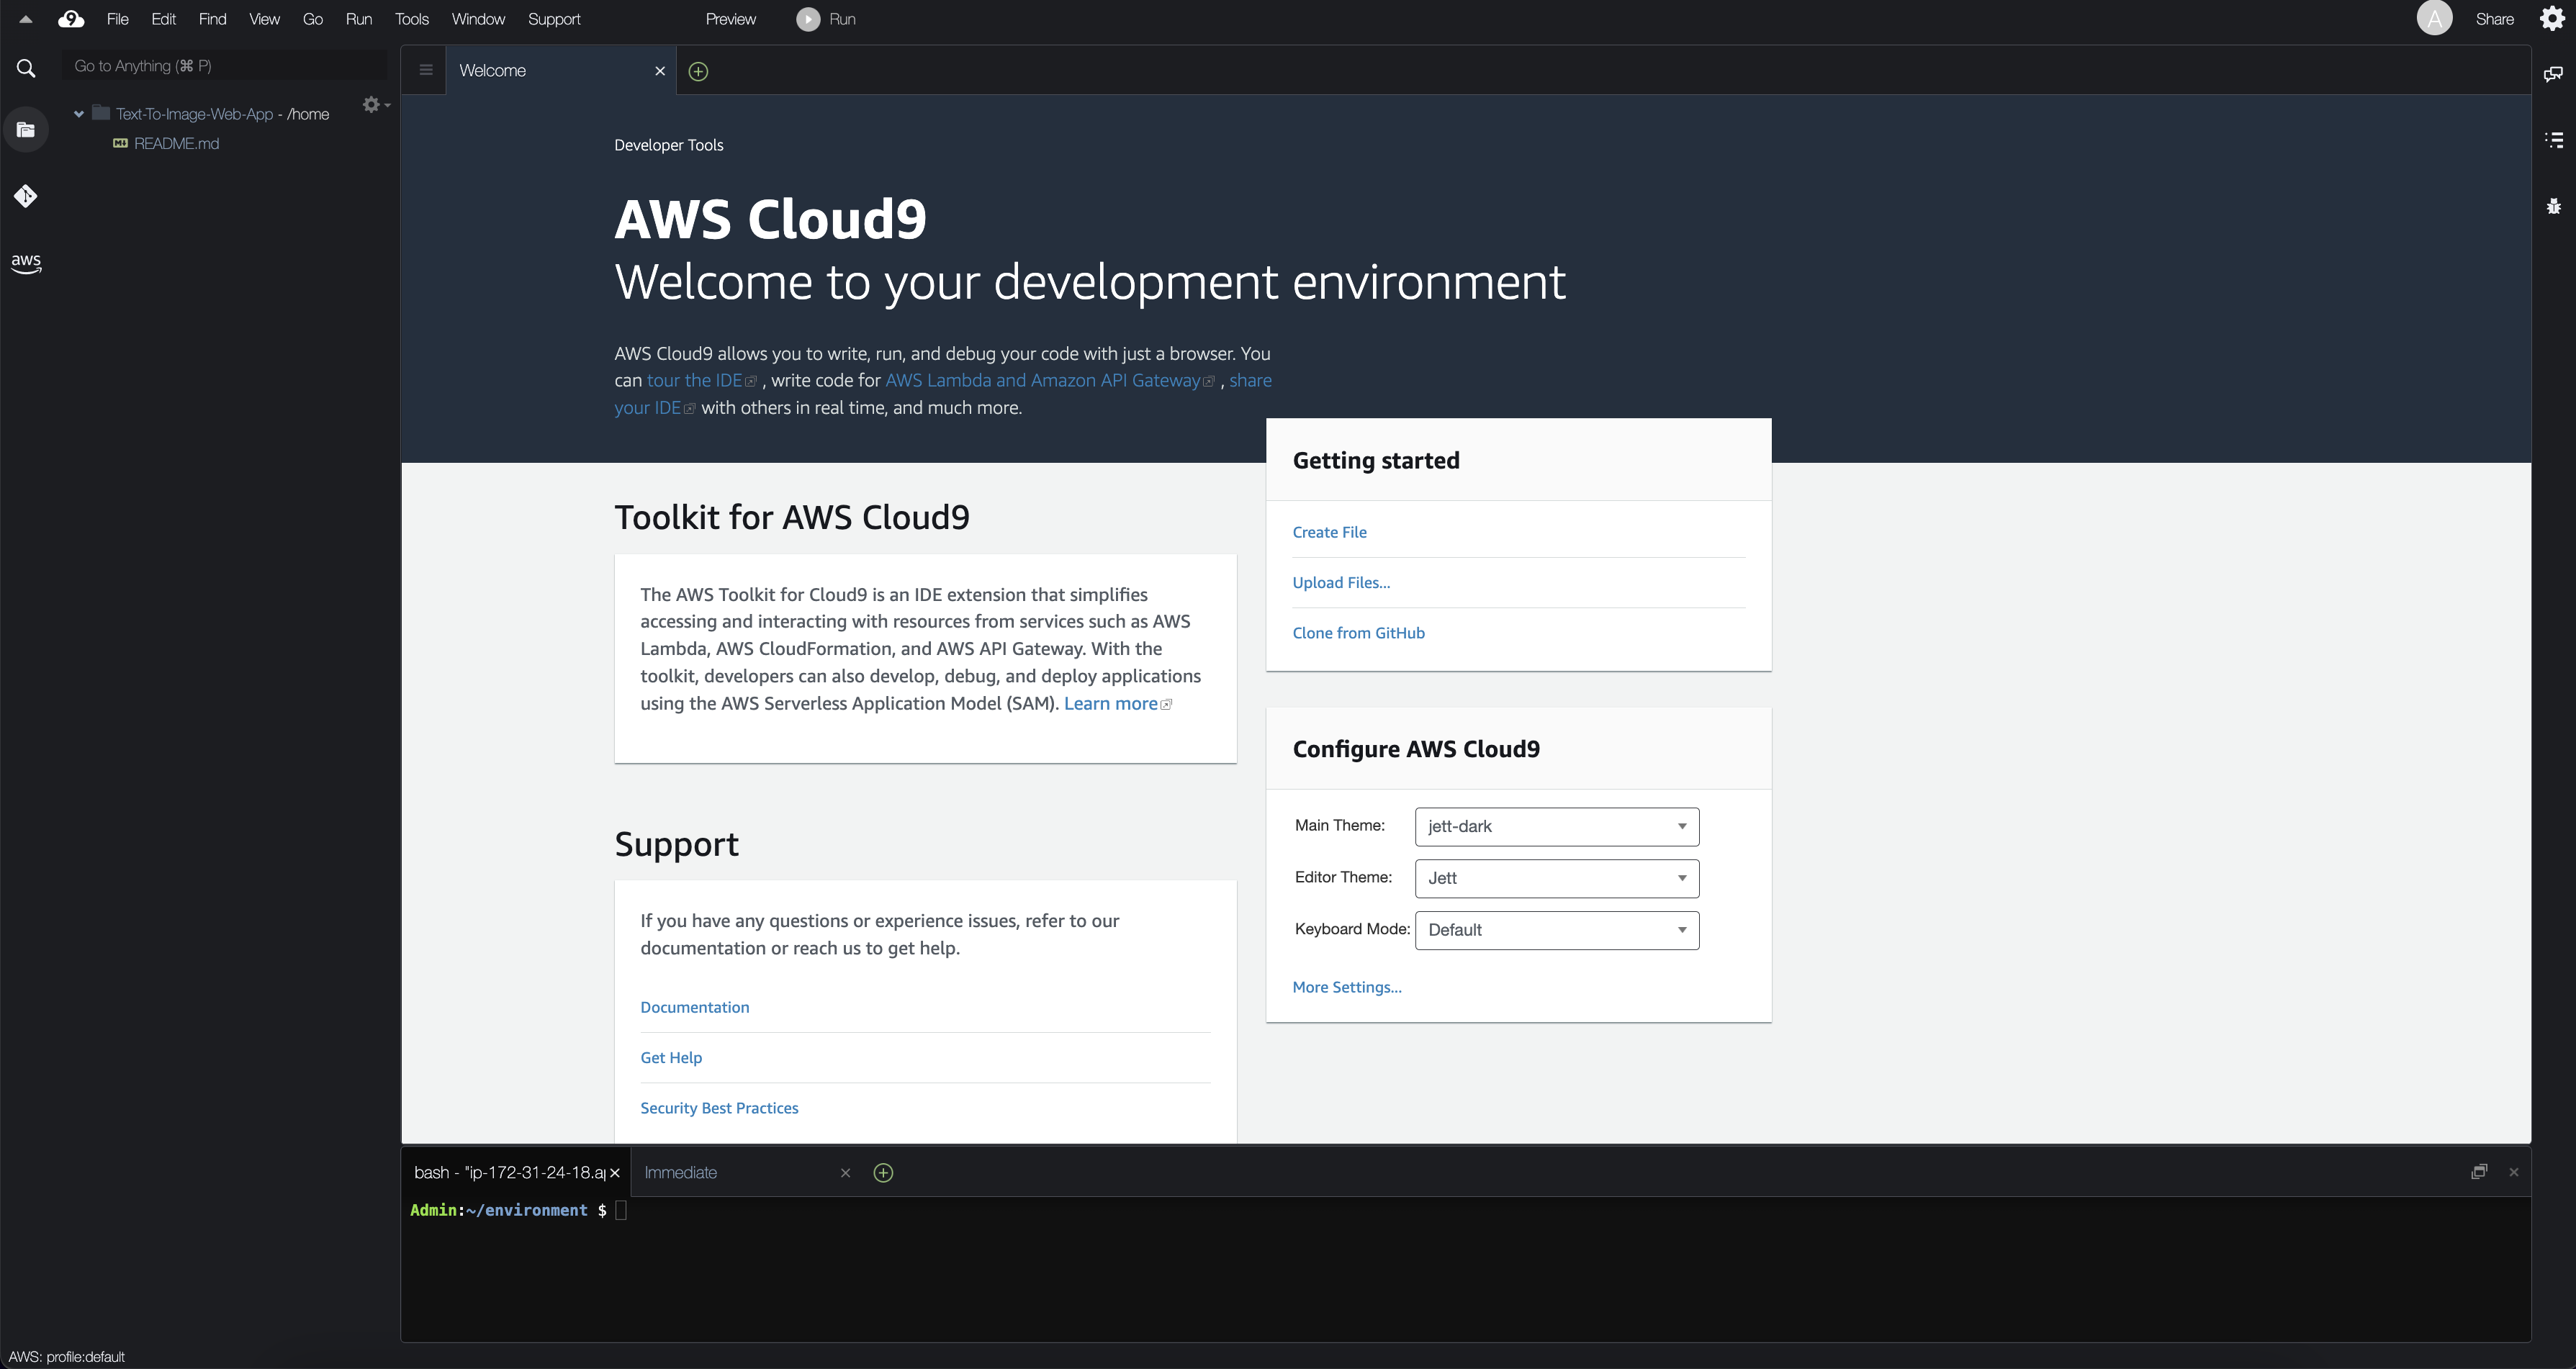The height and width of the screenshot is (1369, 2576).
Task: Open the Editor Theme dropdown
Action: (1557, 878)
